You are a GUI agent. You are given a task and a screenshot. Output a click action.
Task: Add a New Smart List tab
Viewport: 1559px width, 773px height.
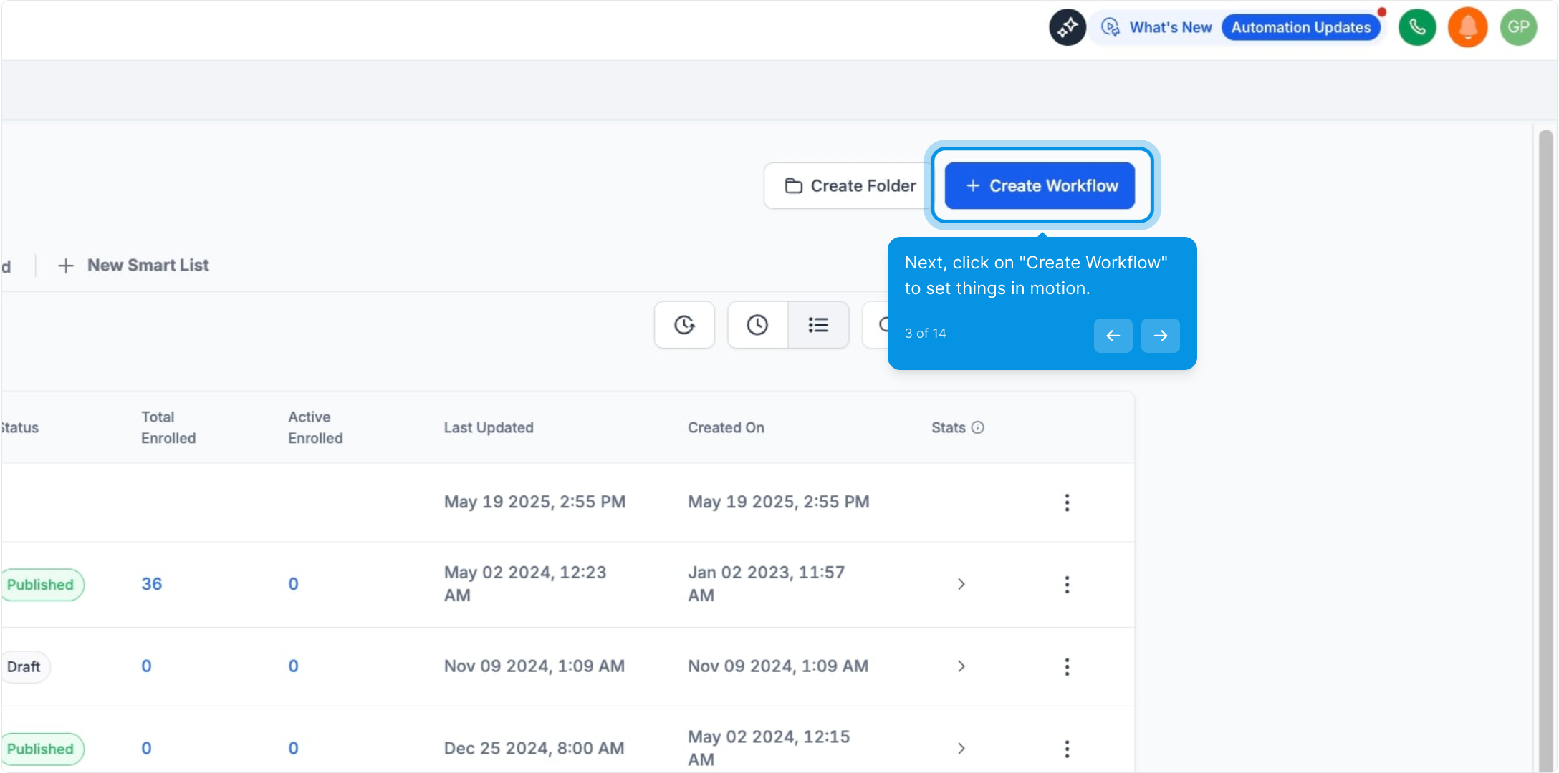133,265
